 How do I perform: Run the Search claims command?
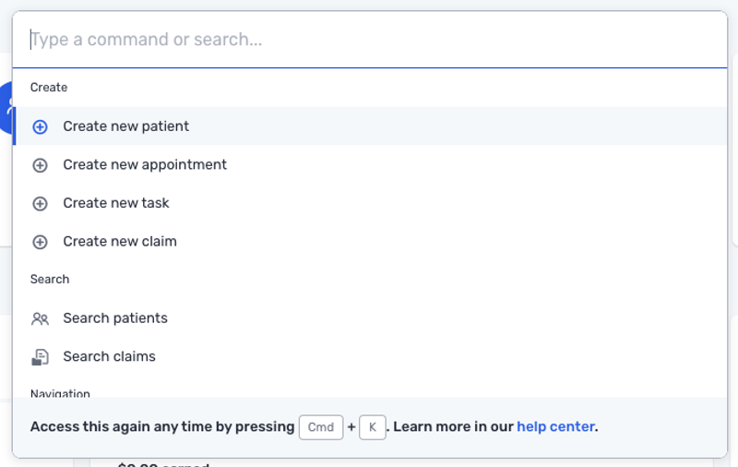coord(109,357)
